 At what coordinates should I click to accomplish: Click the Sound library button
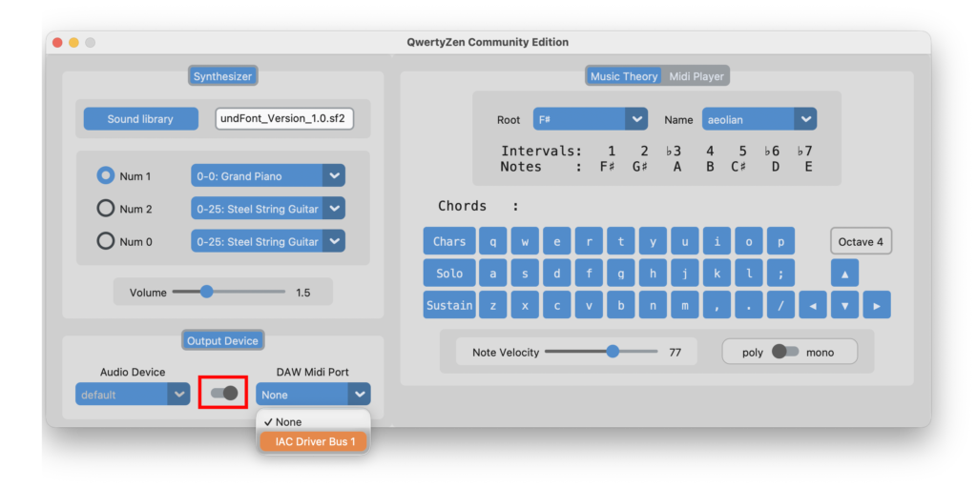coord(141,119)
